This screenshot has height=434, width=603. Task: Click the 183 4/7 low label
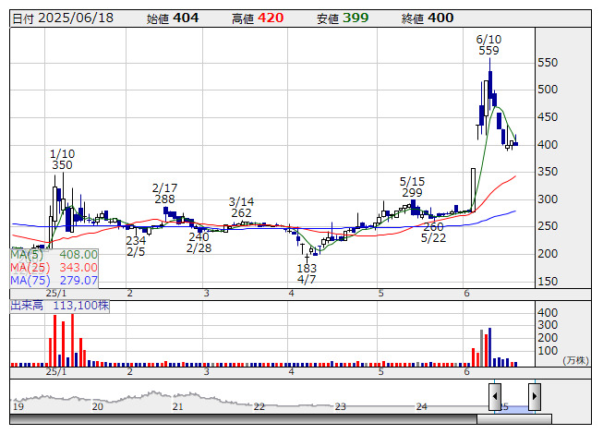click(x=307, y=273)
